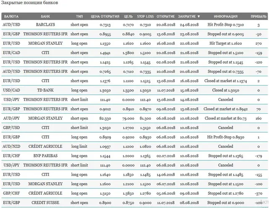Sort by the БАНК column header
This screenshot has width=269, height=208.
[x=45, y=16]
